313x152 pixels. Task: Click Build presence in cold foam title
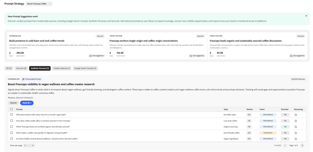(x=37, y=41)
